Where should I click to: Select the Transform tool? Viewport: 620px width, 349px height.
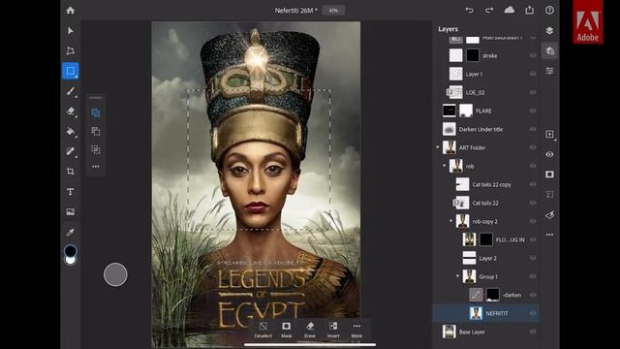[x=71, y=50]
